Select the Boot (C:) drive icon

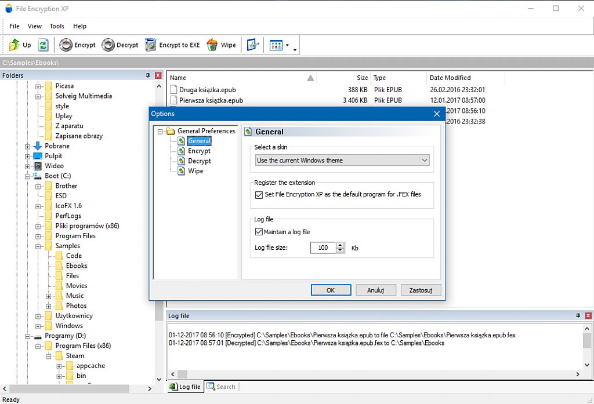pyautogui.click(x=37, y=176)
